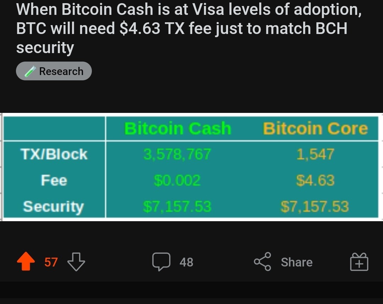The height and width of the screenshot is (304, 383).
Task: Click the $4.63 fee value
Action: pyautogui.click(x=315, y=180)
